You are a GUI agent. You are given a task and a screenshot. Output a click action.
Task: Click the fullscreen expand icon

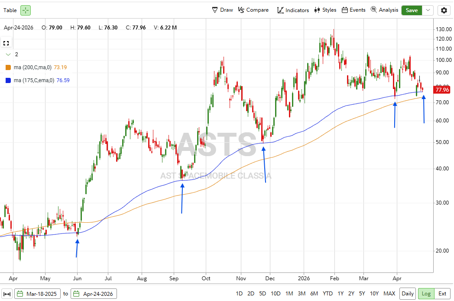pos(6,43)
